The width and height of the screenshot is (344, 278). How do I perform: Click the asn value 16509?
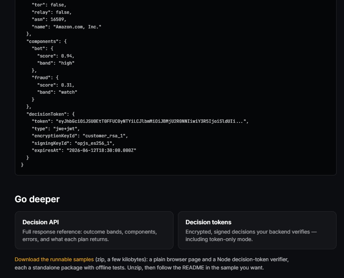(x=57, y=19)
